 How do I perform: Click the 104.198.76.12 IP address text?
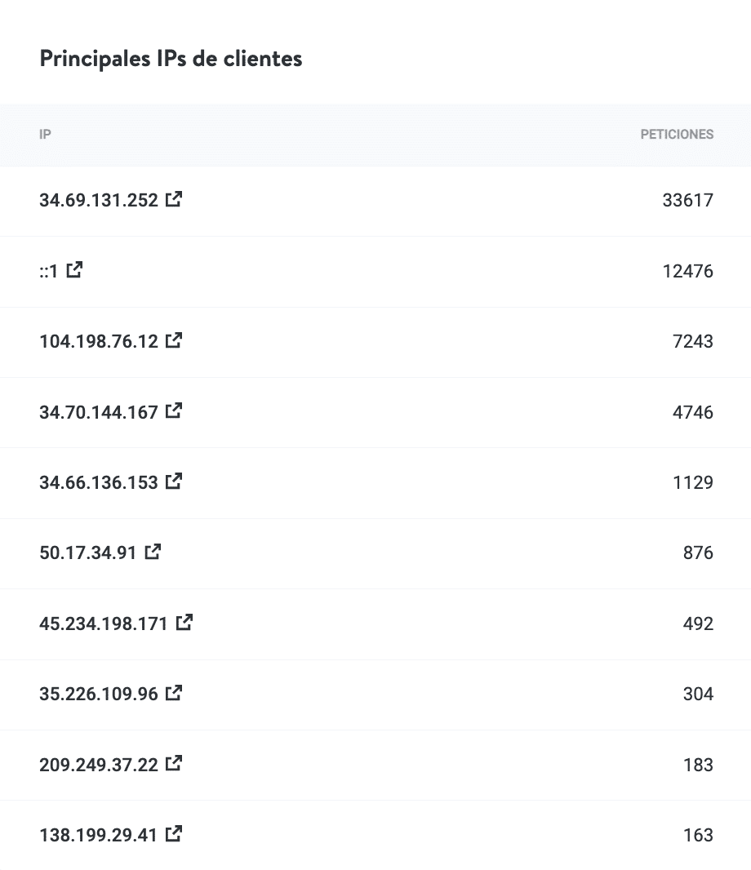(x=99, y=341)
